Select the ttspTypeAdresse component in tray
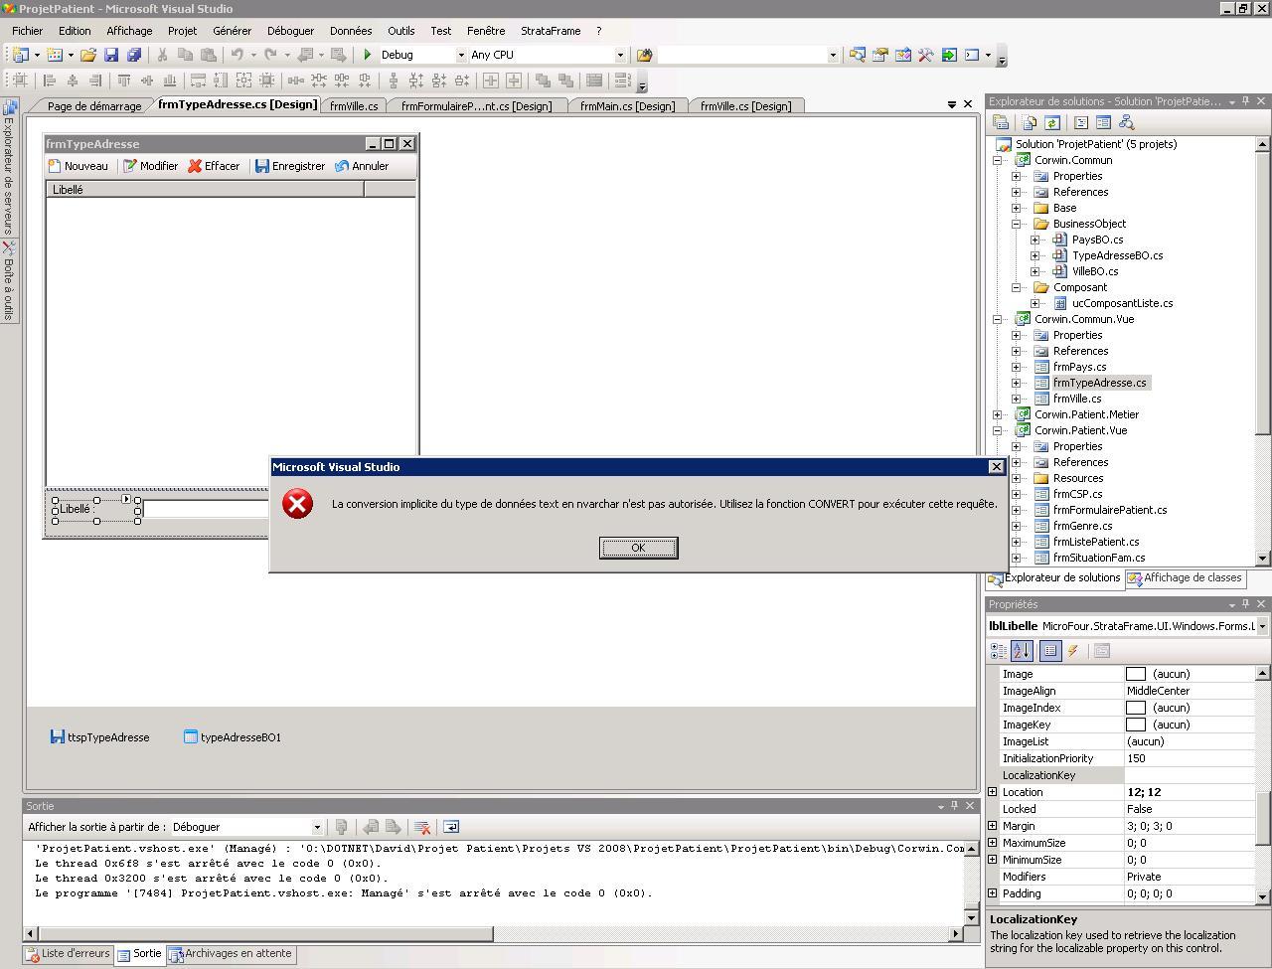Viewport: 1272px width, 969px height. click(99, 737)
